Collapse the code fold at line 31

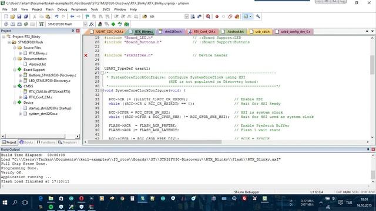pyautogui.click(x=102, y=91)
